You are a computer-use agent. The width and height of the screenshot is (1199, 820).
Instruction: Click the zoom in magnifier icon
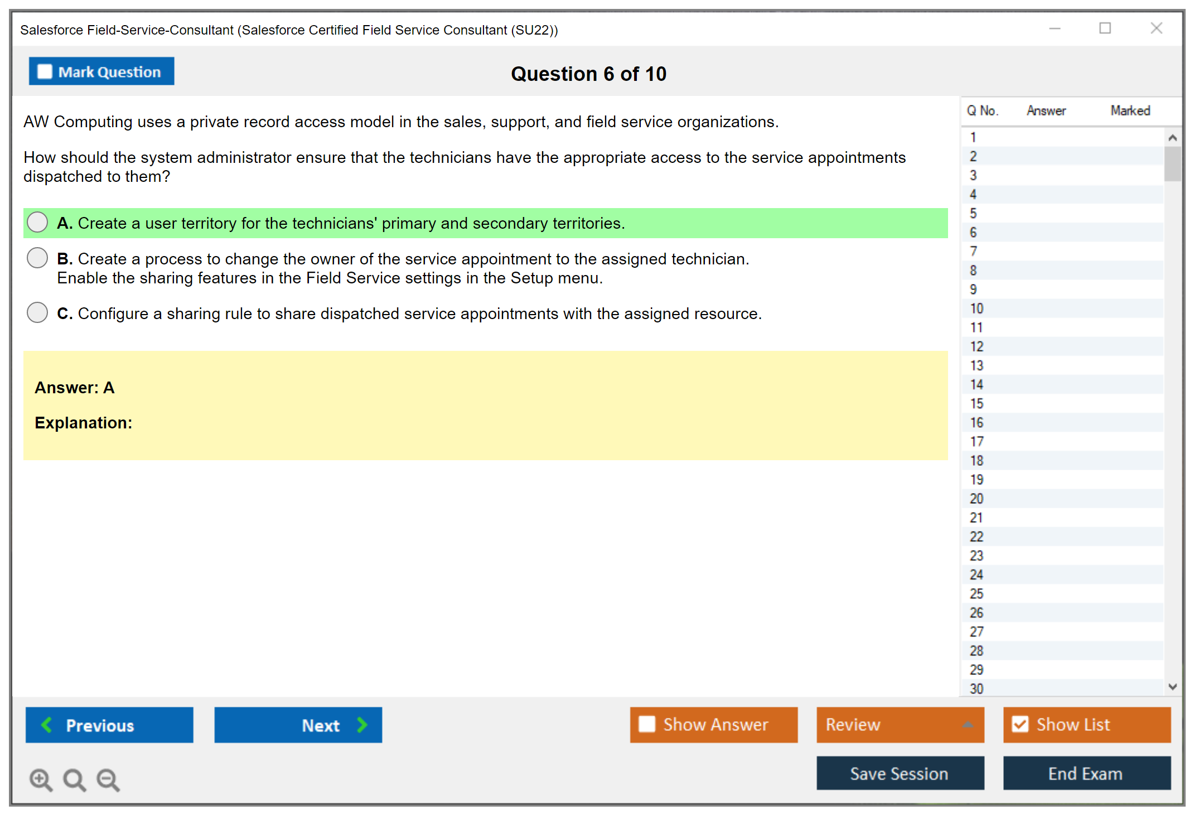(x=40, y=779)
